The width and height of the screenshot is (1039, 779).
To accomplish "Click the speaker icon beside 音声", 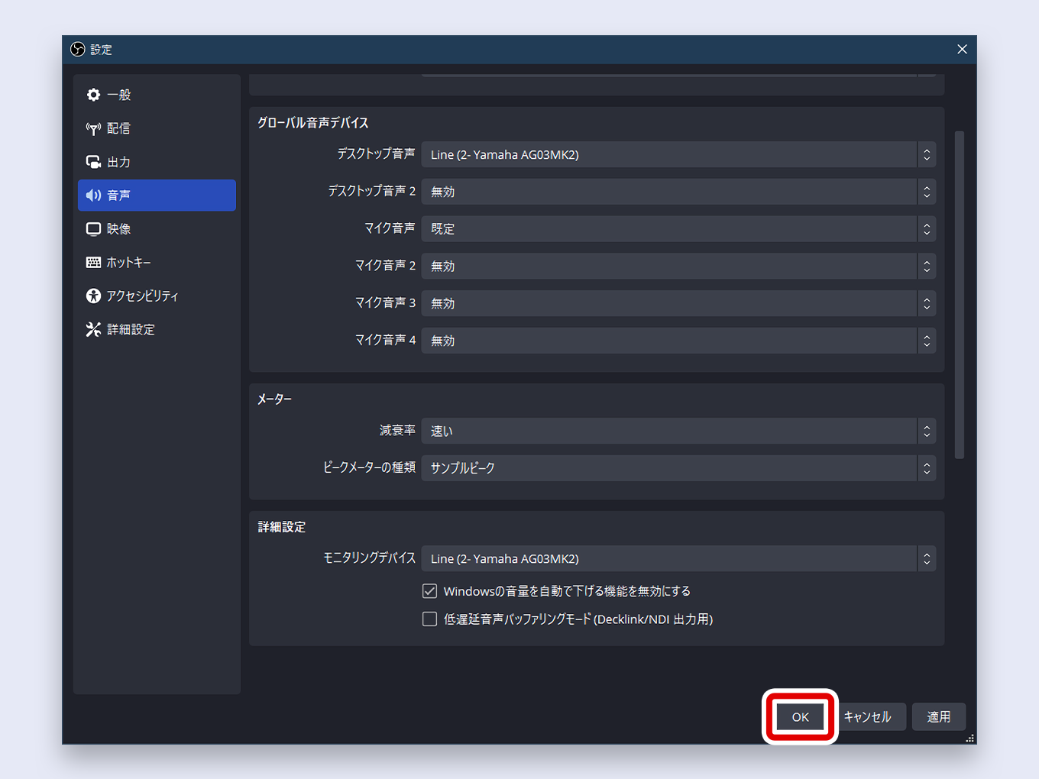I will click(93, 196).
